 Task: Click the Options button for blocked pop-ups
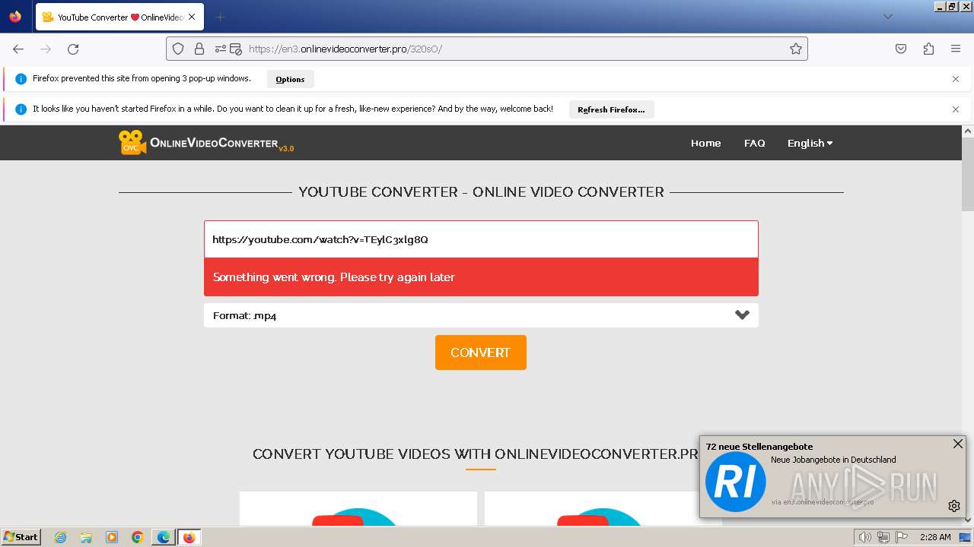[290, 79]
